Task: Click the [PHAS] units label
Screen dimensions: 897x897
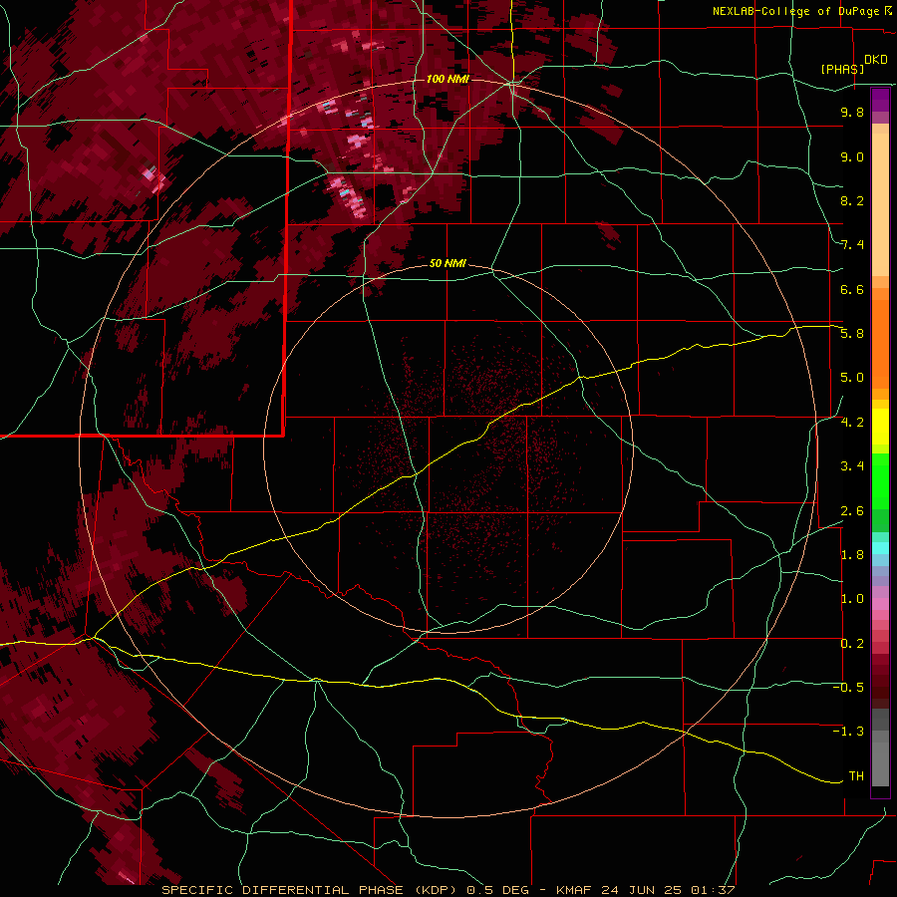Action: [x=842, y=69]
